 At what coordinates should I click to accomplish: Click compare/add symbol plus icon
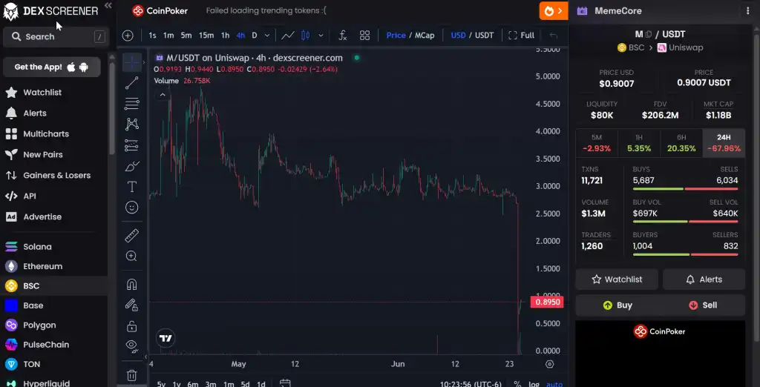click(x=128, y=36)
